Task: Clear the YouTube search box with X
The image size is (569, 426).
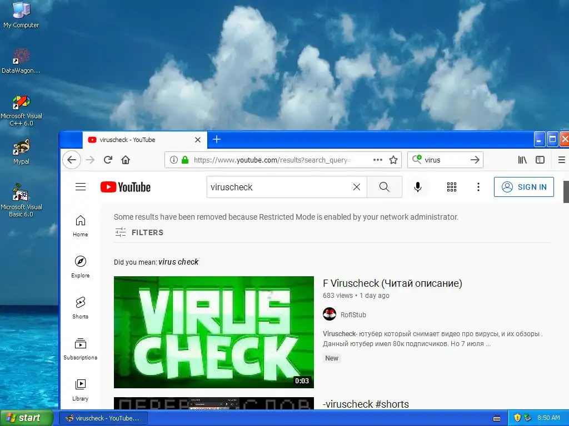Action: (357, 187)
